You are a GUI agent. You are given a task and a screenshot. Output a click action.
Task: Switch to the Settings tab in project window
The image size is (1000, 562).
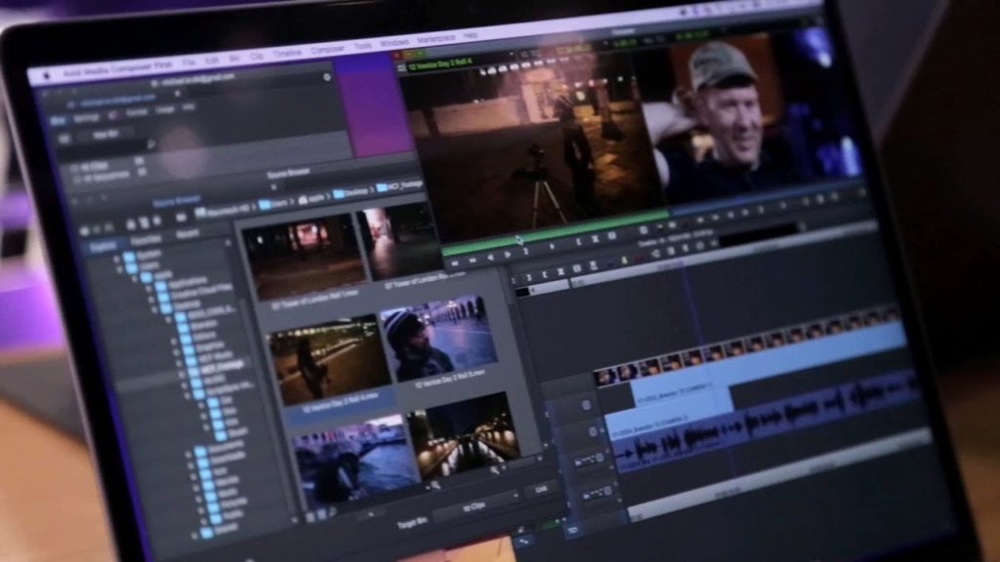tap(87, 118)
